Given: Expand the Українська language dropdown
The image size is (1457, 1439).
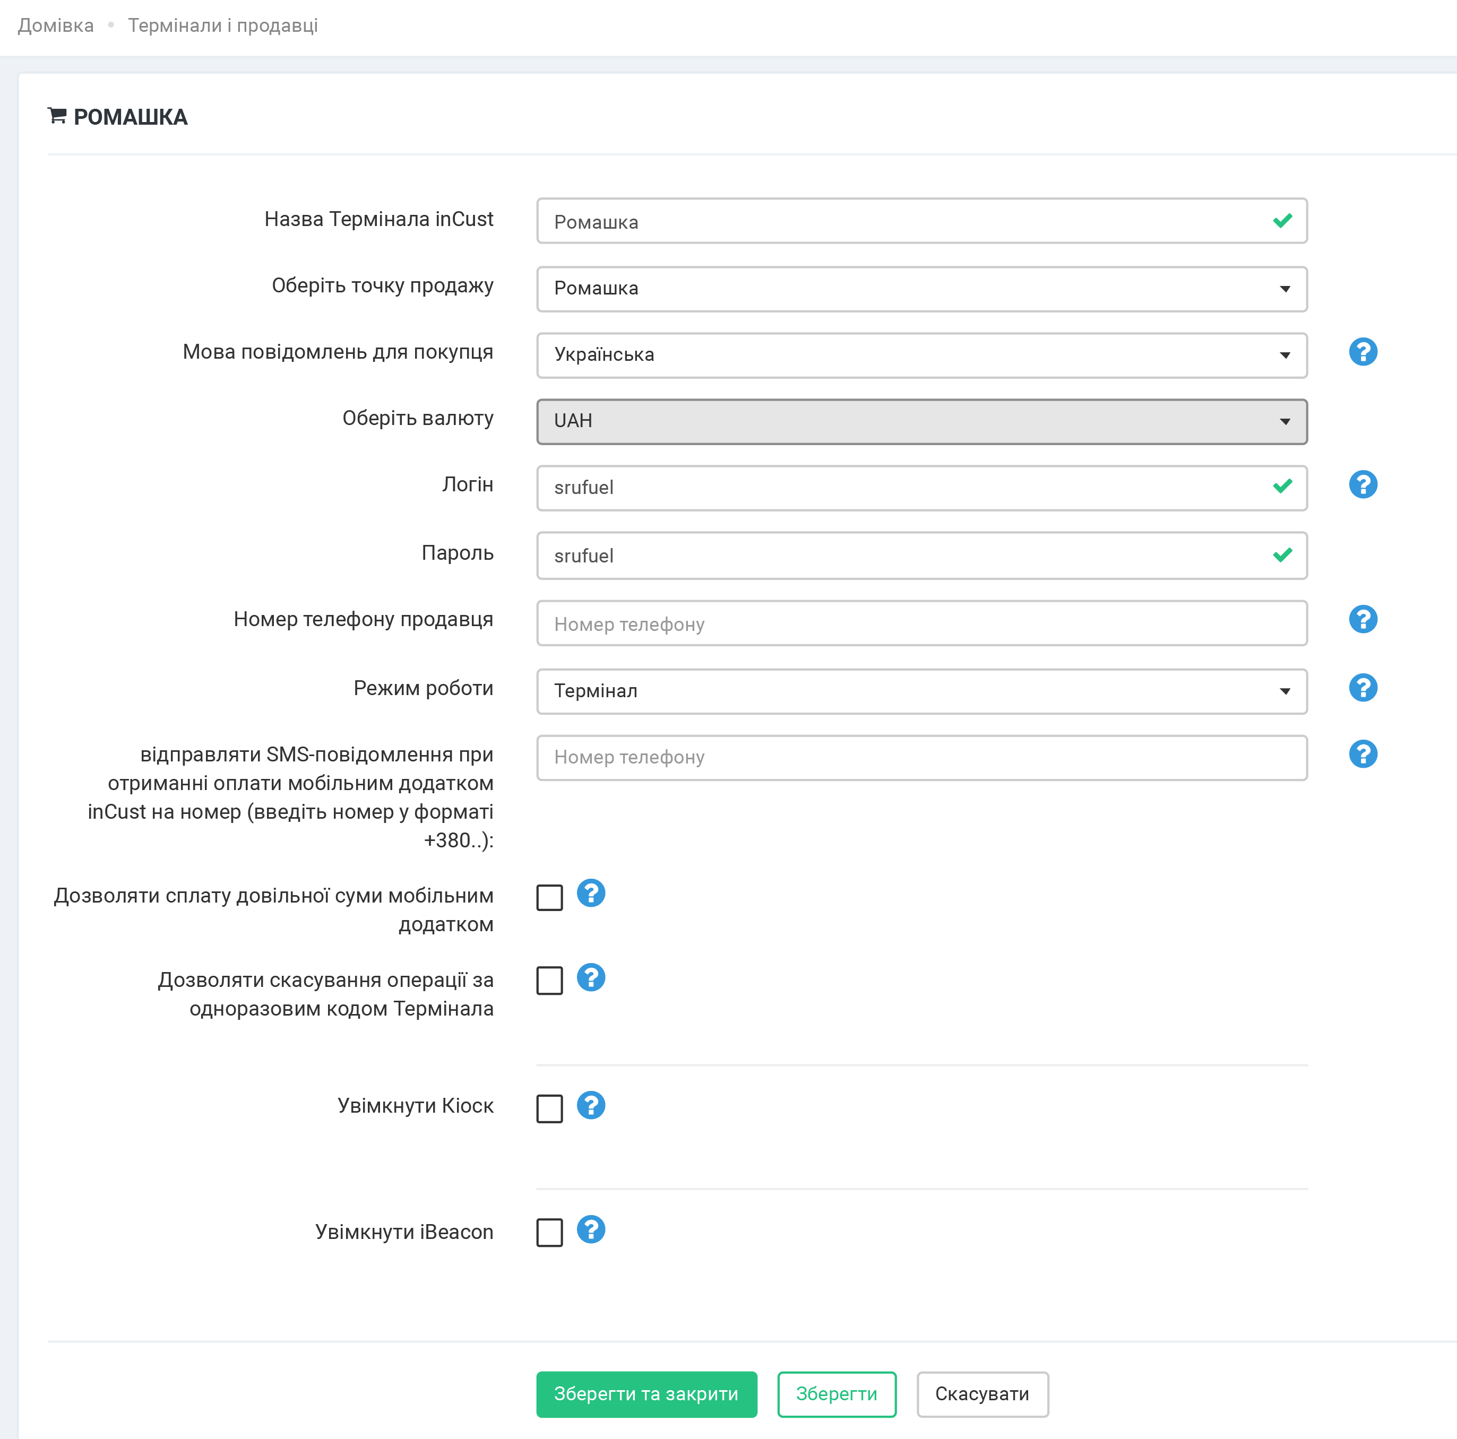Looking at the screenshot, I should (x=921, y=355).
